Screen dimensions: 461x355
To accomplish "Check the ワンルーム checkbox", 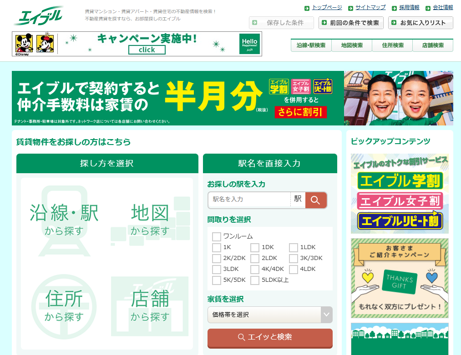I will pyautogui.click(x=217, y=237).
